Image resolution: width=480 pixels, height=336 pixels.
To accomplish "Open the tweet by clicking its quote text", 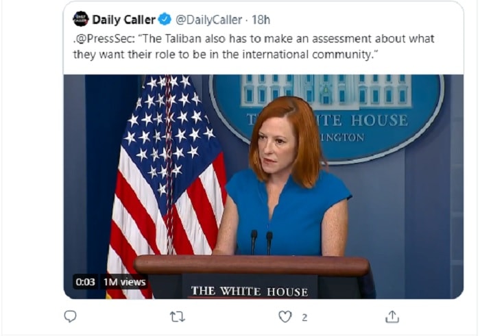I will point(254,47).
